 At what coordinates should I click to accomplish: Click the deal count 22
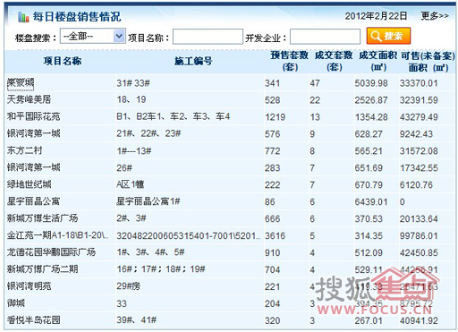tap(315, 100)
